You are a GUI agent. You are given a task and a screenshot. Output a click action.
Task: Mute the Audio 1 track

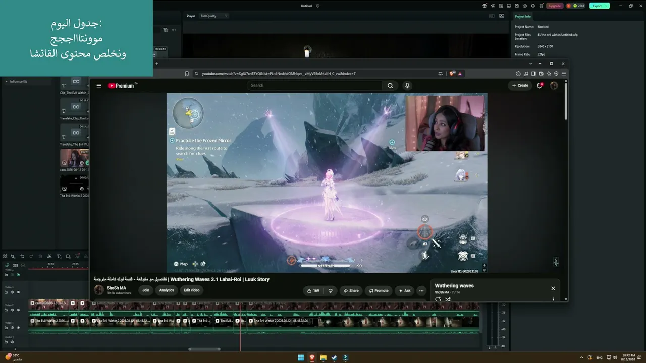click(x=13, y=342)
